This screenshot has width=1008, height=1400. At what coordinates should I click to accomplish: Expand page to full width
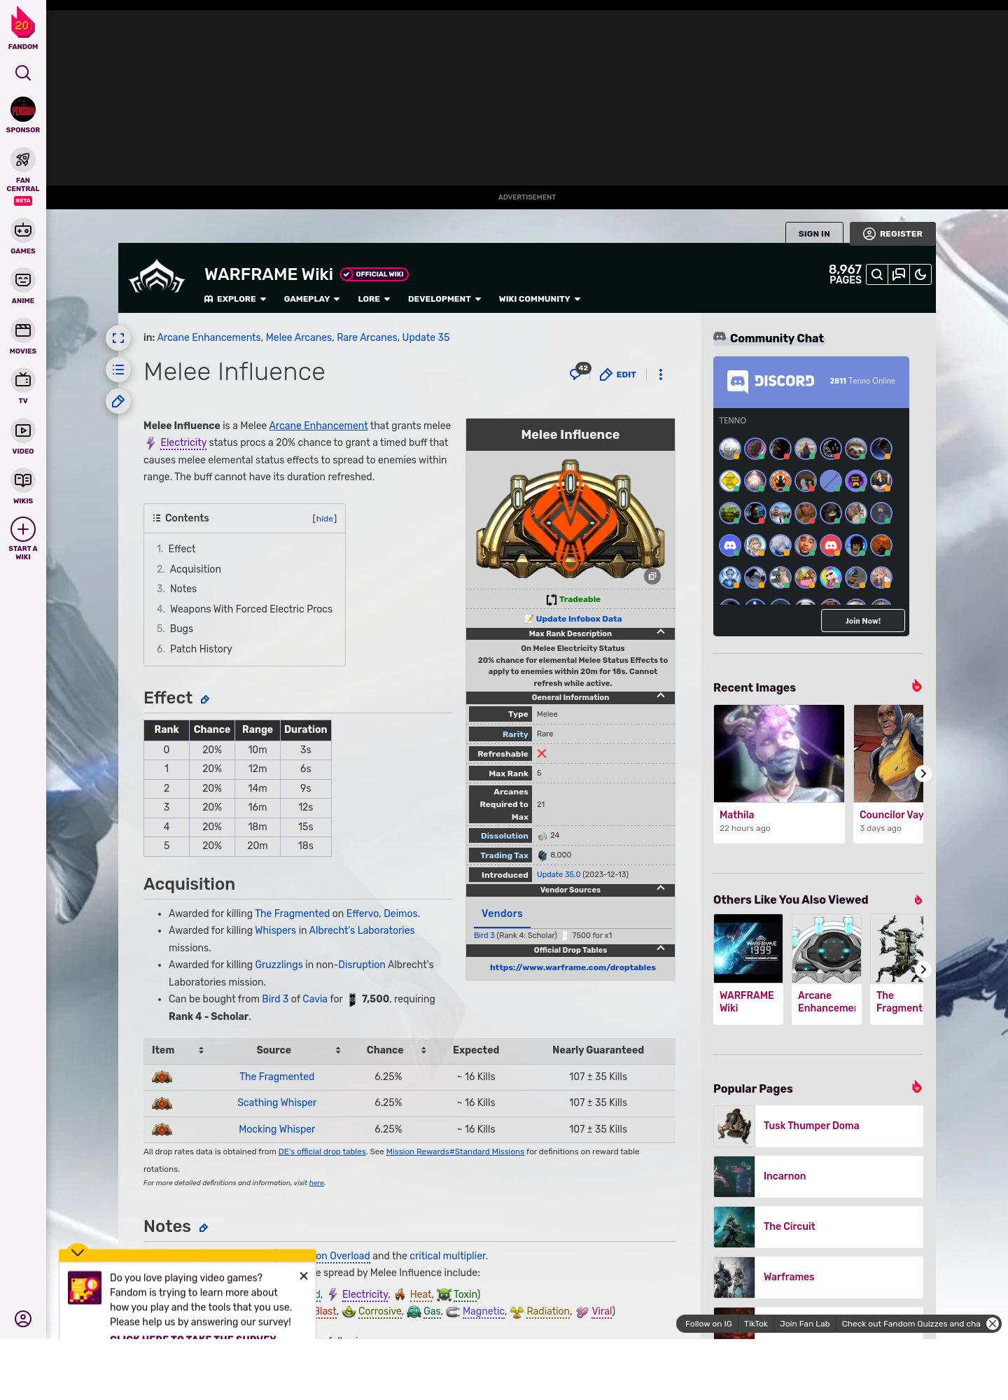pos(118,338)
